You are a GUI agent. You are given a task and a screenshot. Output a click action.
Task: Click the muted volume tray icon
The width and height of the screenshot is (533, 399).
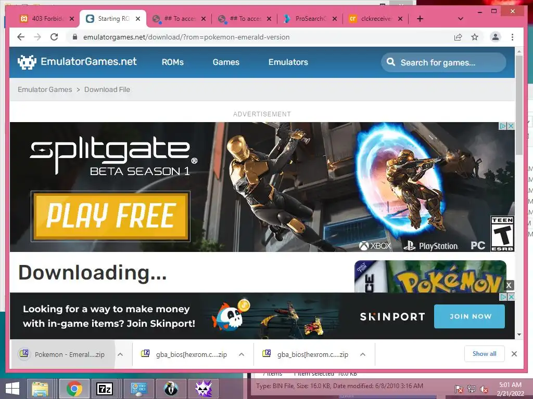(484, 389)
